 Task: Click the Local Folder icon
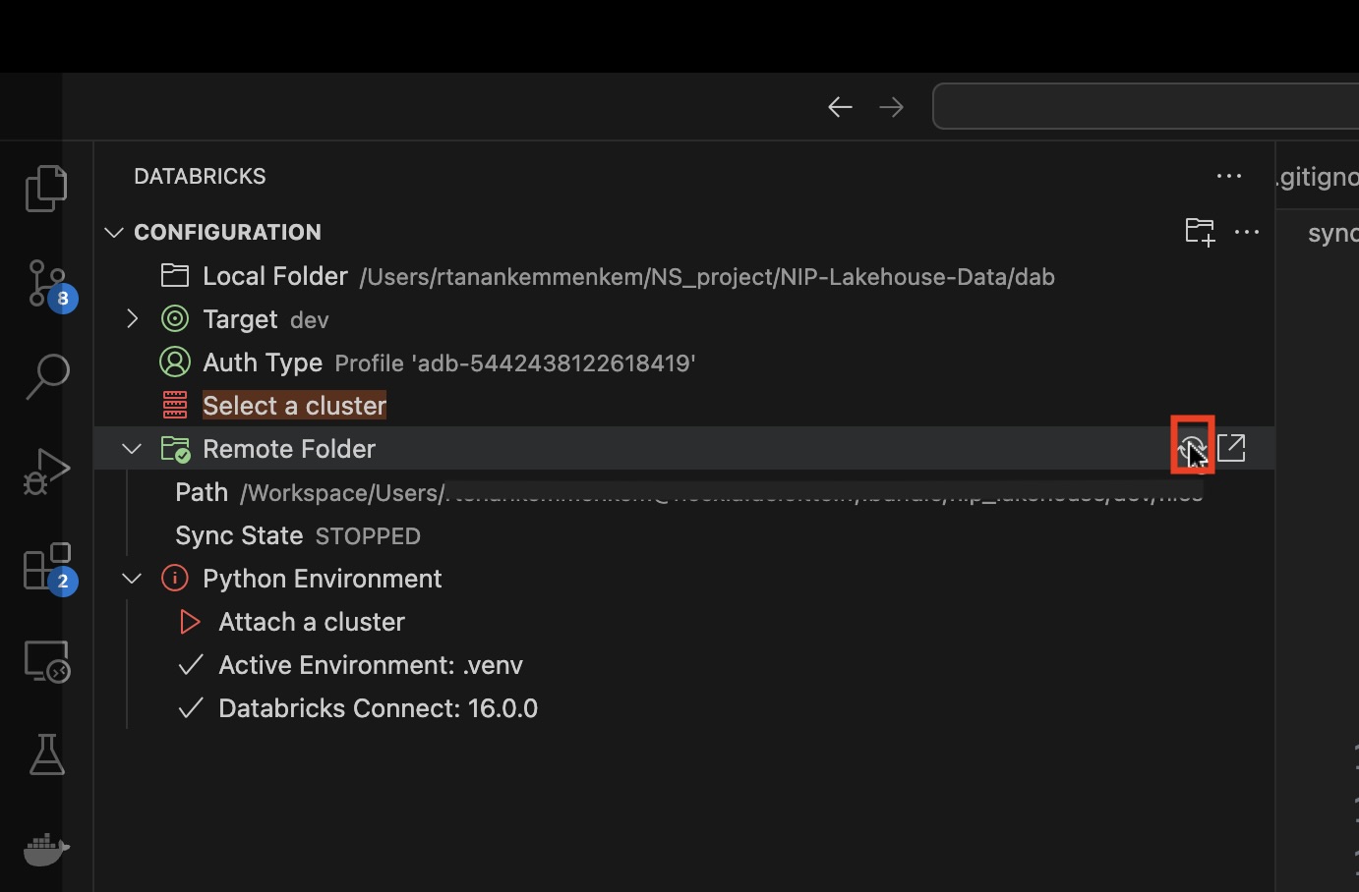(x=175, y=276)
